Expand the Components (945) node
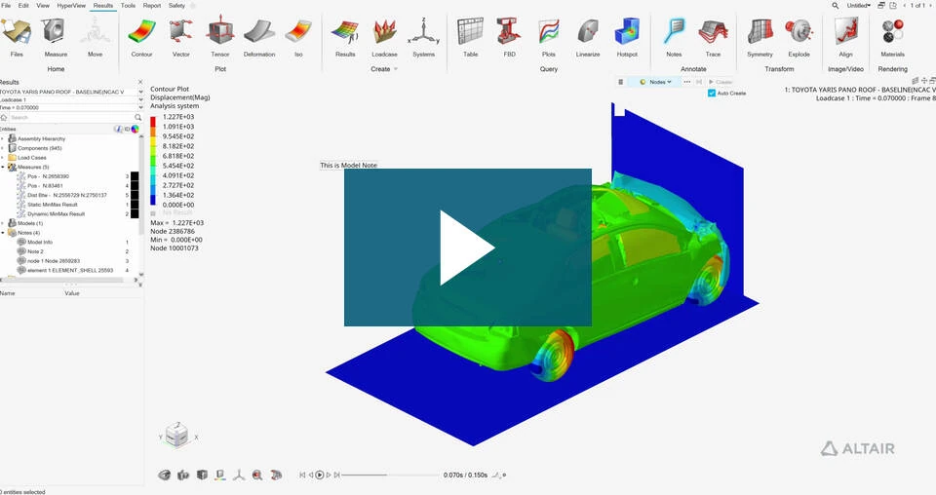 point(3,148)
